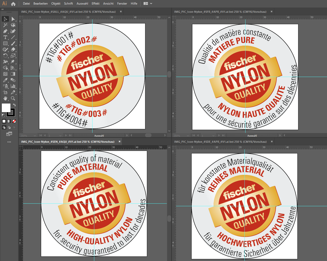Open the Hilfe menu

pos(134,4)
